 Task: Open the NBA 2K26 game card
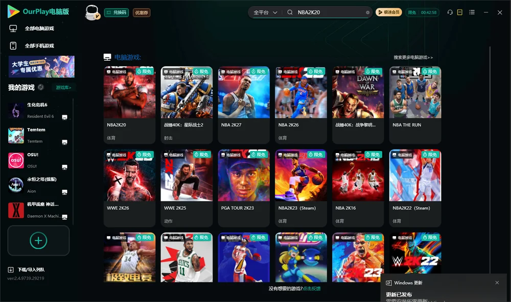coord(301,105)
